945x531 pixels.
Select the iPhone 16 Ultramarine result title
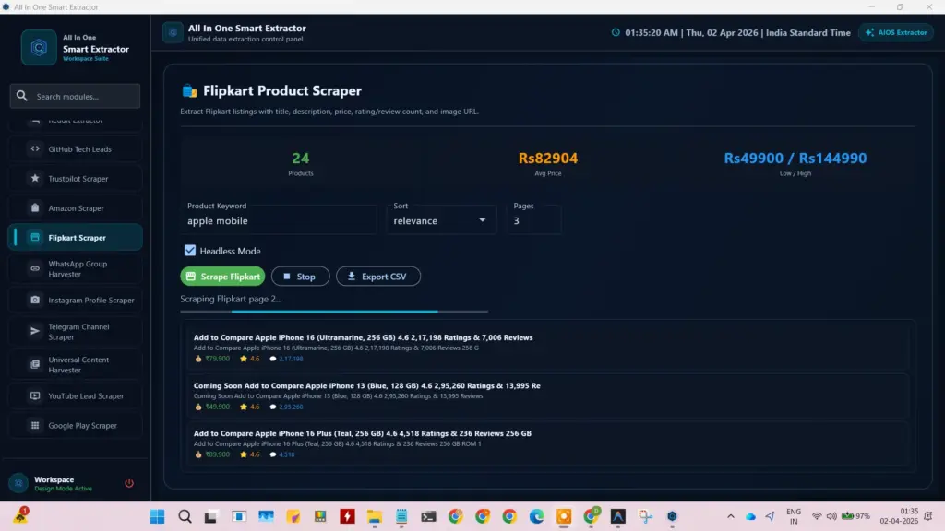(x=363, y=337)
